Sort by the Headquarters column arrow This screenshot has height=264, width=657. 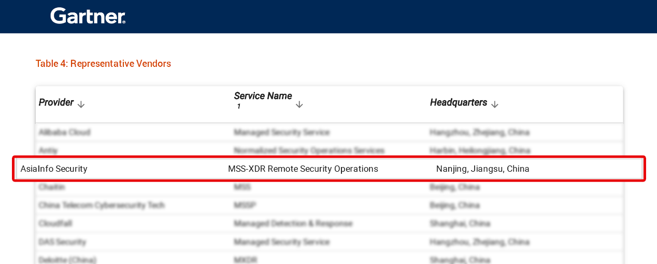click(494, 104)
